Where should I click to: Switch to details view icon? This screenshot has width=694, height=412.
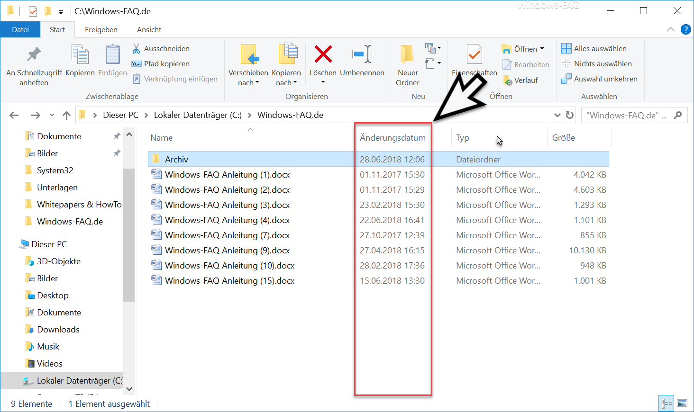click(667, 403)
